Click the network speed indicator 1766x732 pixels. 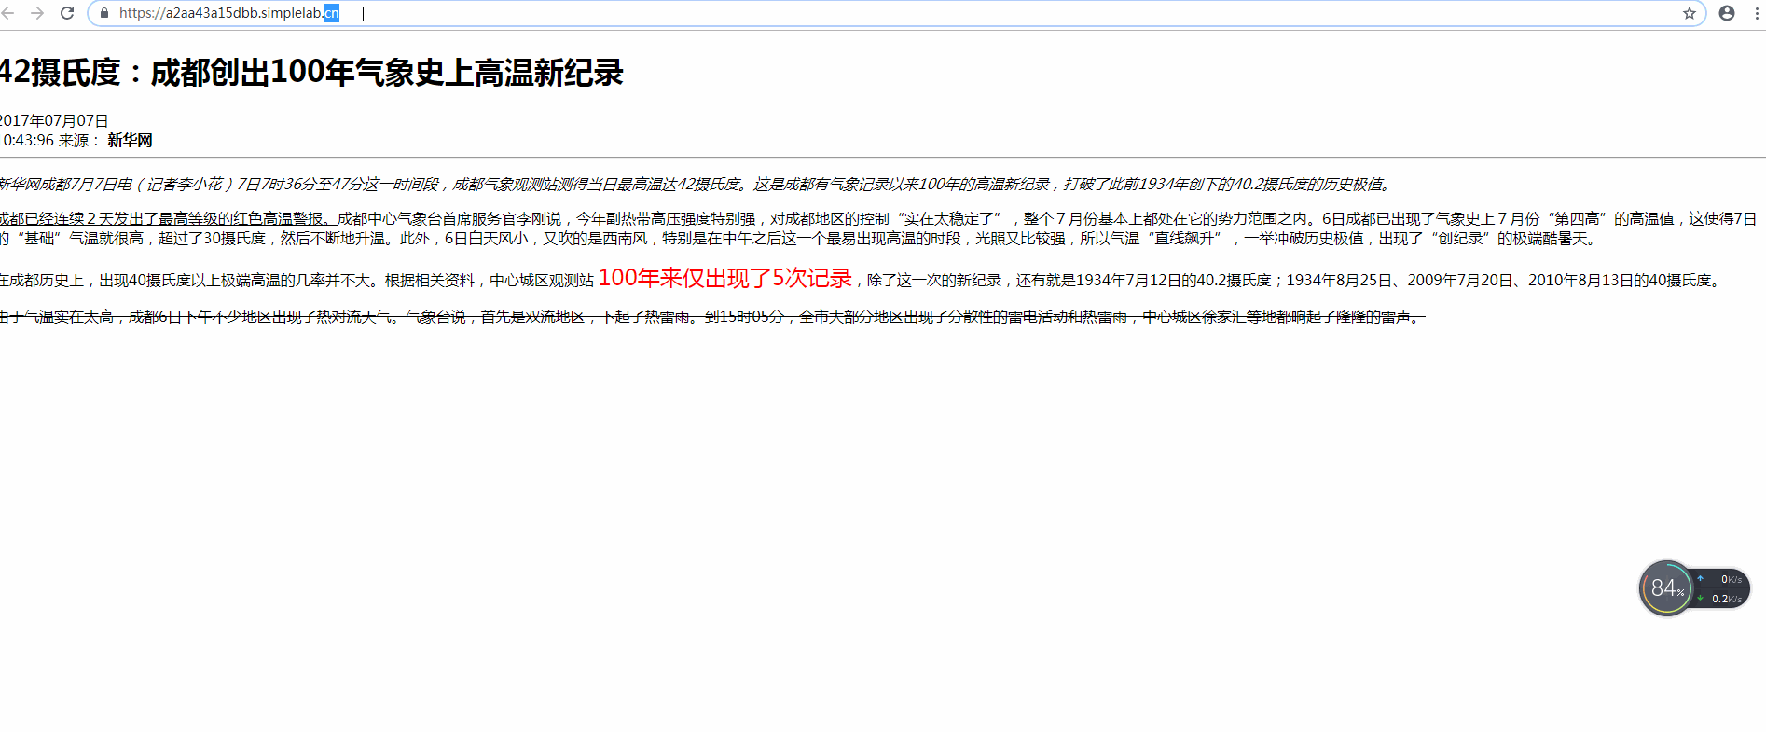(1723, 589)
